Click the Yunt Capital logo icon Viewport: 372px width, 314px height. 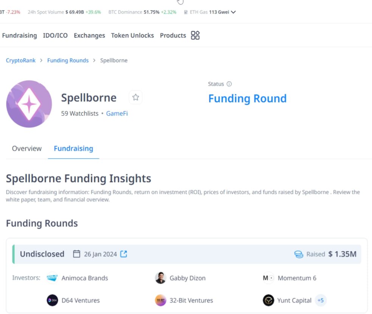click(x=268, y=300)
